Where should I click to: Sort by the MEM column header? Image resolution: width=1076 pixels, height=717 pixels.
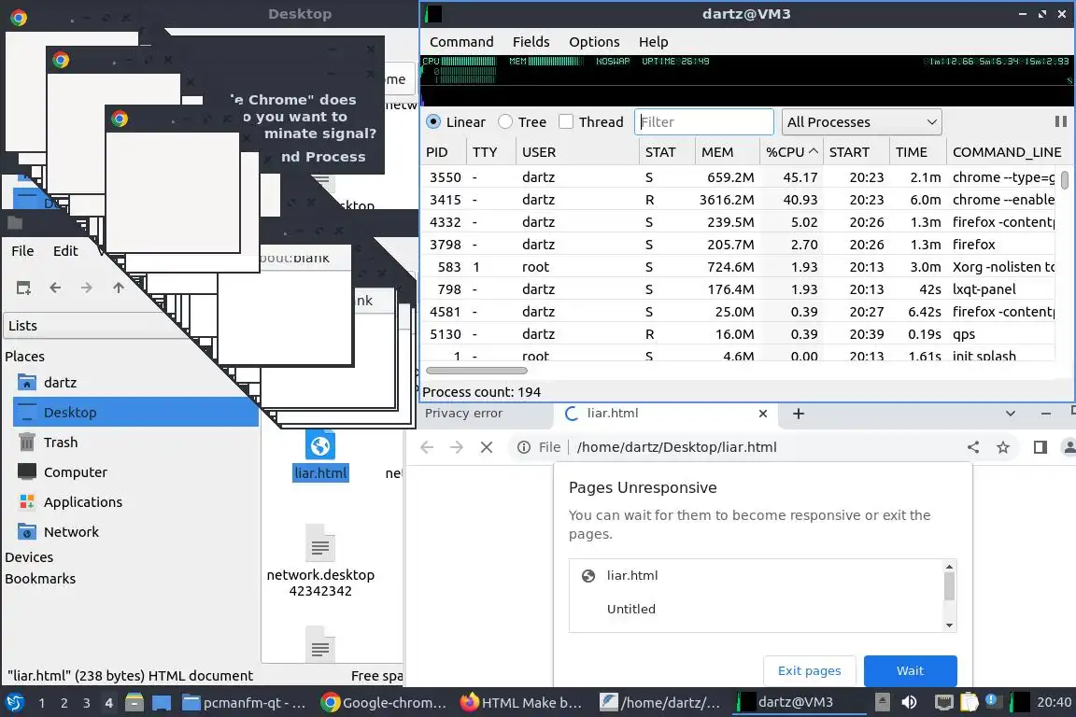[x=726, y=152]
